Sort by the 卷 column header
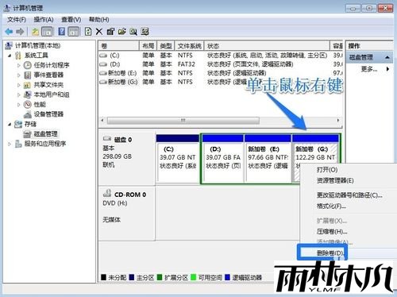This screenshot has height=297, width=397. pos(119,46)
